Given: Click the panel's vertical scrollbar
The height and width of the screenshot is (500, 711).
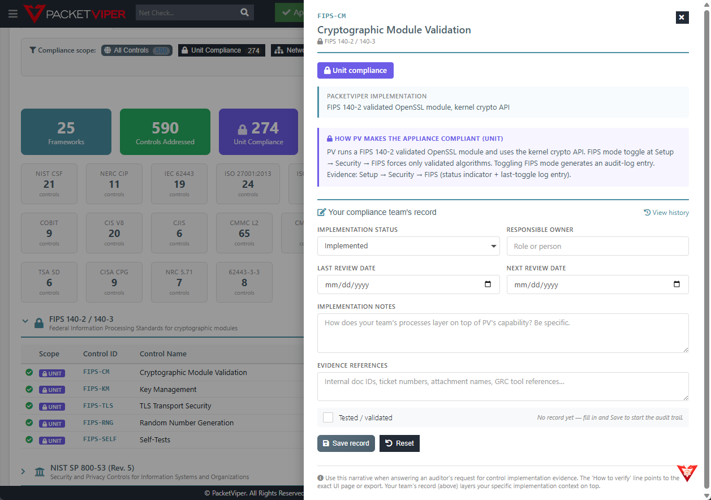Looking at the screenshot, I should point(706,249).
